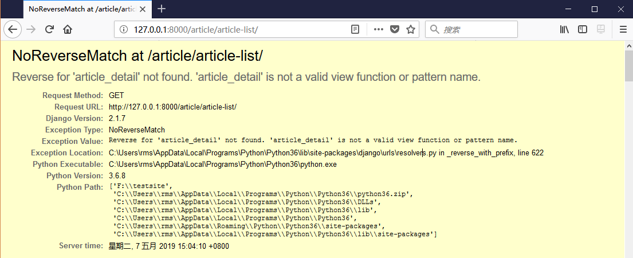This screenshot has width=633, height=258.
Task: Toggle Reader View in address bar
Action: 355,30
